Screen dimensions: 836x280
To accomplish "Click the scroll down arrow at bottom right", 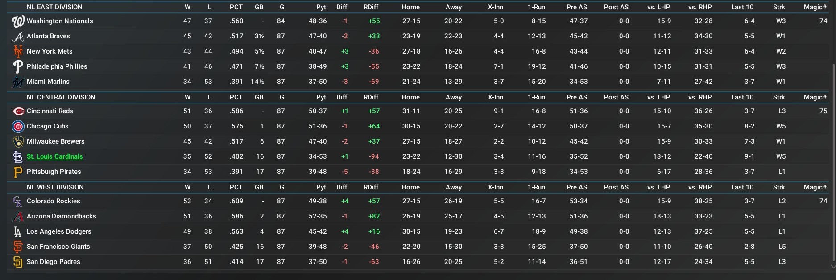I will (x=833, y=266).
